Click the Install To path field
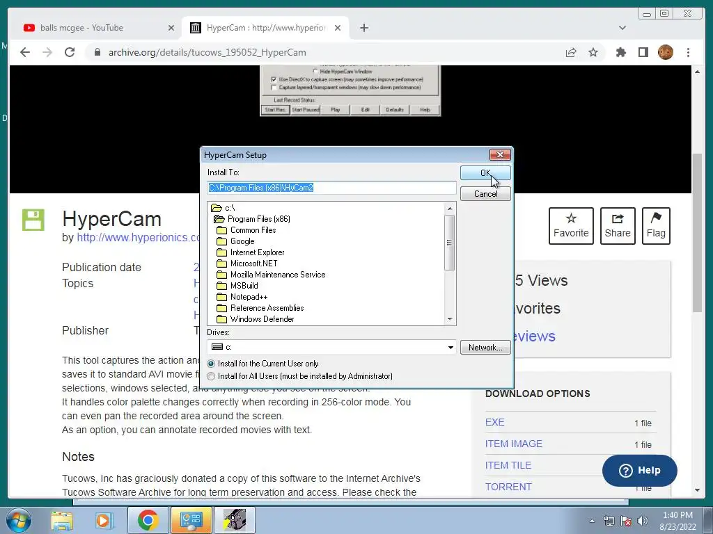Viewport: 713px width, 534px height. [x=331, y=188]
